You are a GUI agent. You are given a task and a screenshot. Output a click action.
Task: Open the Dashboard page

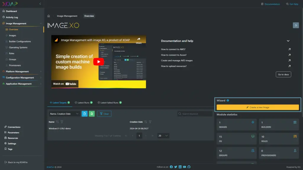point(11,11)
